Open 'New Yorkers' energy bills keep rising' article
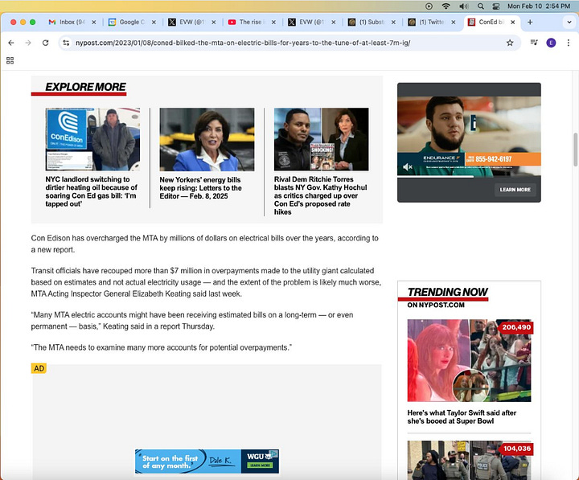Screen dimensions: 579x480 (x=200, y=188)
